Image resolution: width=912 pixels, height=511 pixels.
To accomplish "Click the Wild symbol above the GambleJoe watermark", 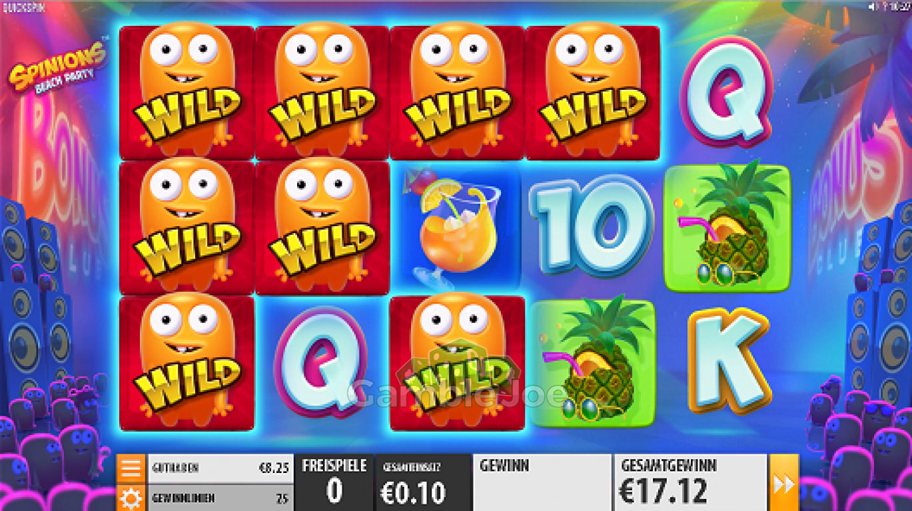I will (456, 363).
